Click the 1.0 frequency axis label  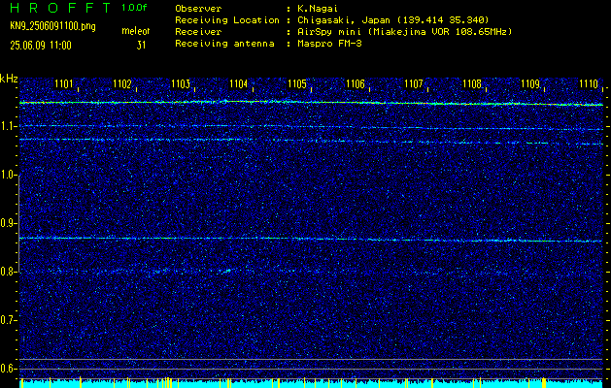(x=8, y=176)
